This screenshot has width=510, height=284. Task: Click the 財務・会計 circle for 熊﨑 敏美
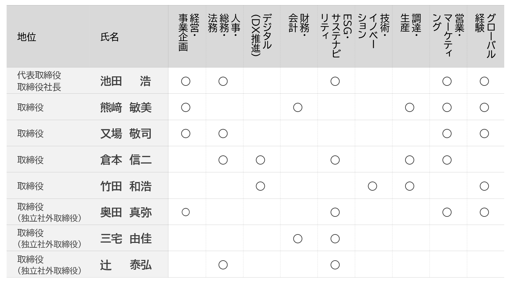298,108
